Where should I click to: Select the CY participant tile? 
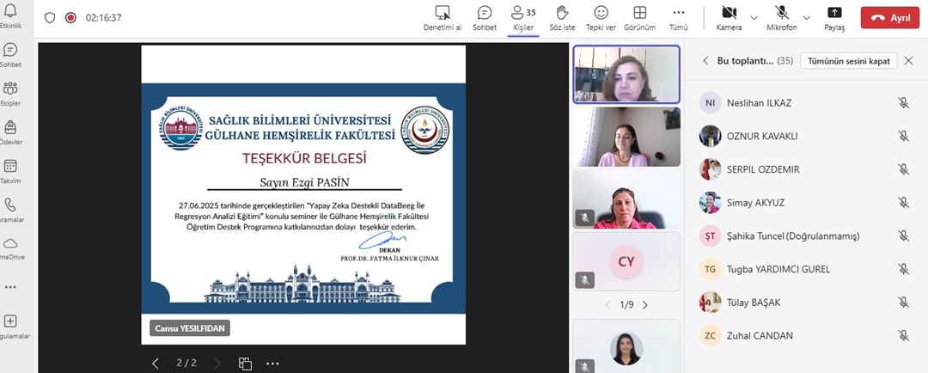pos(626,261)
